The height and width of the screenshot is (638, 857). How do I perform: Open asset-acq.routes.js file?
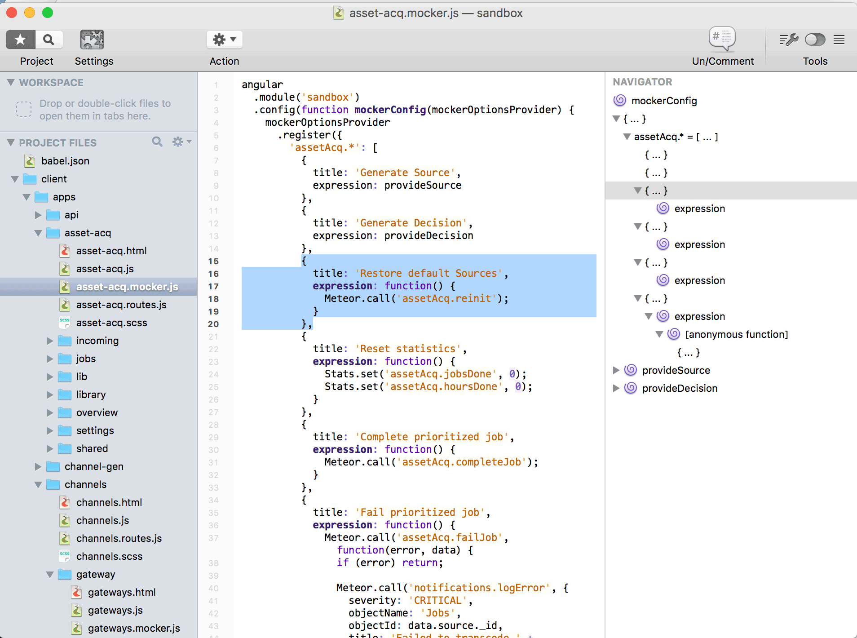click(x=121, y=305)
